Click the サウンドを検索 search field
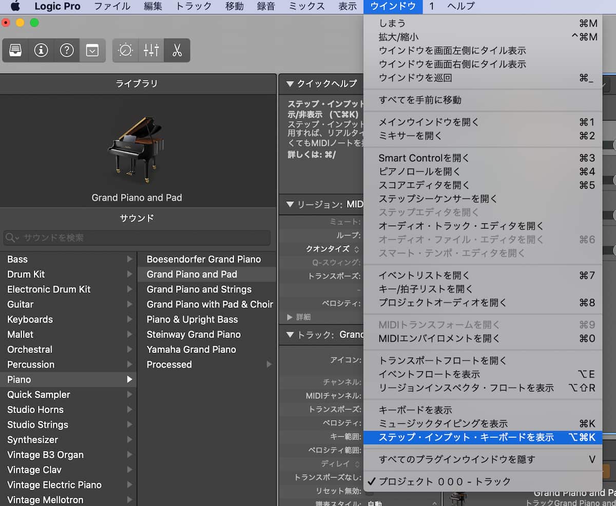This screenshot has width=616, height=506. tap(137, 238)
